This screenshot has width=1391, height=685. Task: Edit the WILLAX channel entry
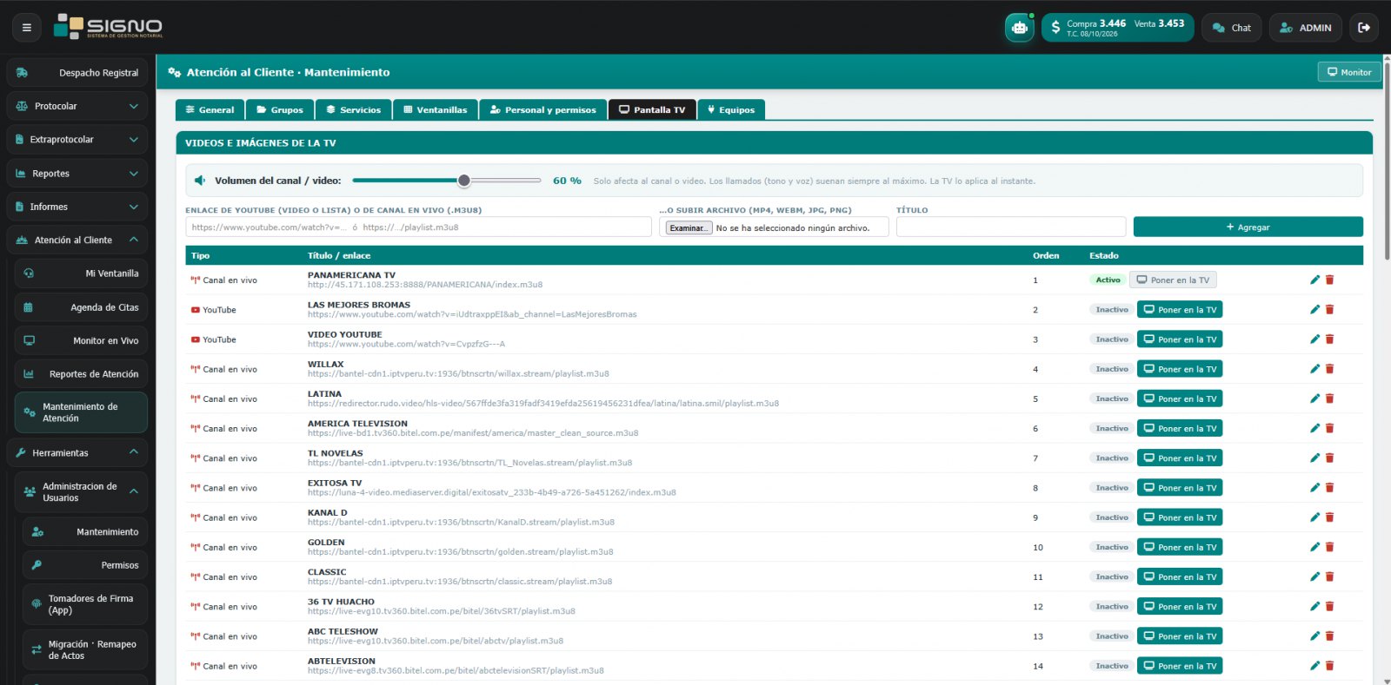pyautogui.click(x=1314, y=369)
